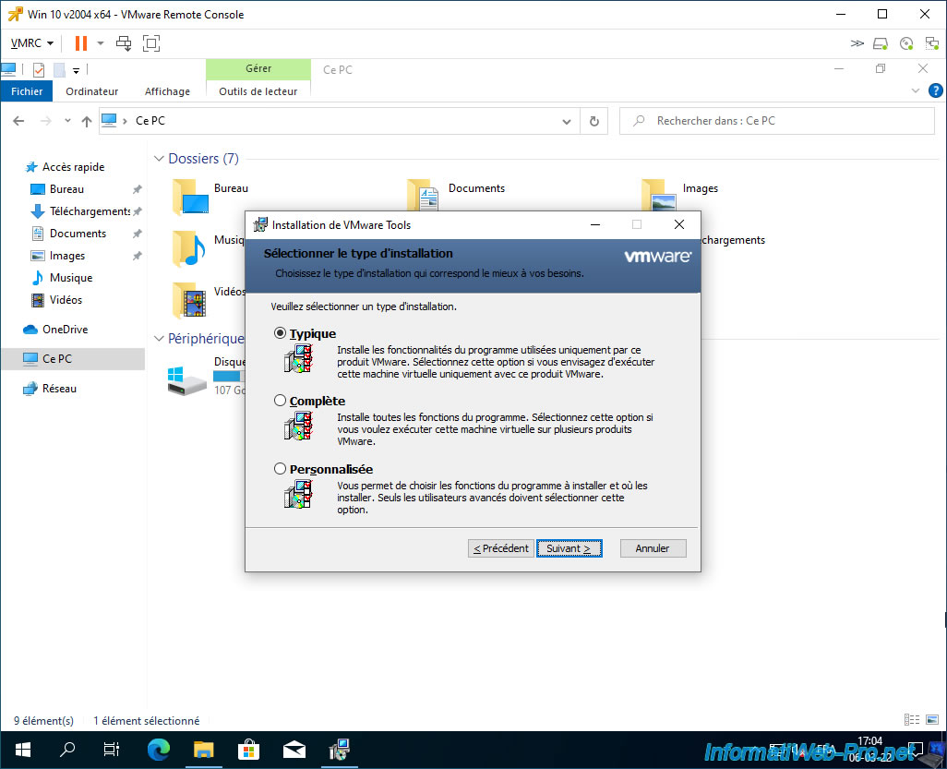947x769 pixels.
Task: Click the CD/DVD drive device icon
Action: tap(906, 43)
